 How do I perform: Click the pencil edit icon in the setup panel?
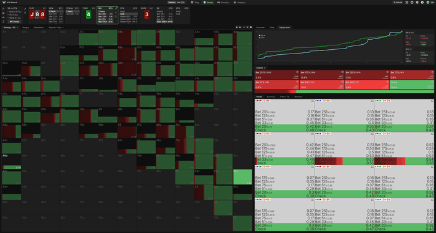(26, 9)
